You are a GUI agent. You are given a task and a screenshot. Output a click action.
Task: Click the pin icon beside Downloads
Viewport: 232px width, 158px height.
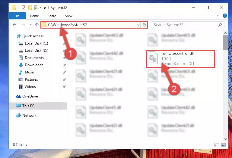[x=64, y=65]
